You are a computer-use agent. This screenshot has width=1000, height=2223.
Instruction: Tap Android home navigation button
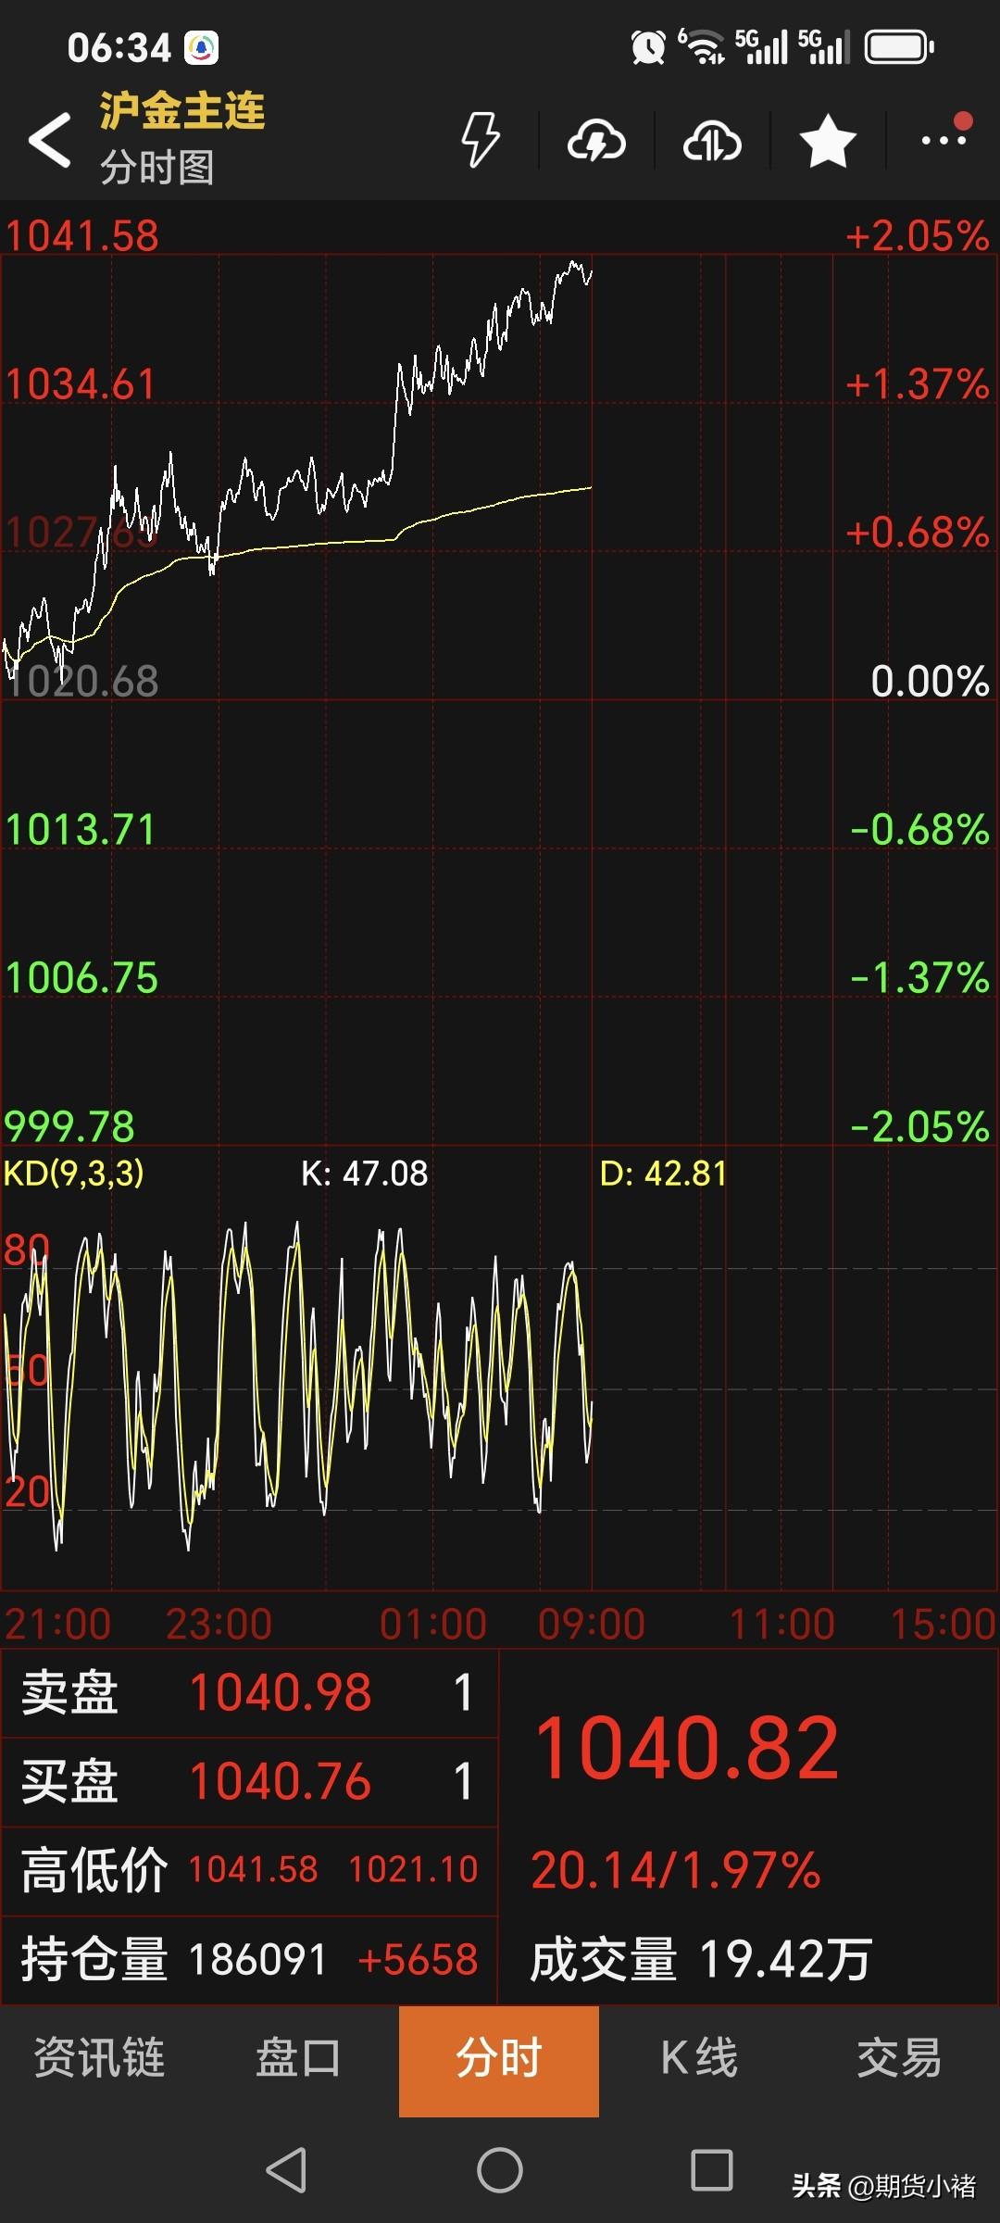[x=500, y=2169]
